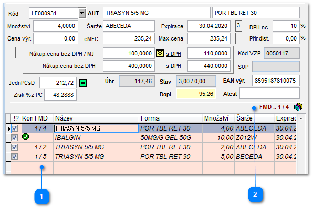This screenshot has height=210, width=313.
Task: Click the EAN výr. field 8595187810075
Action: (276, 81)
